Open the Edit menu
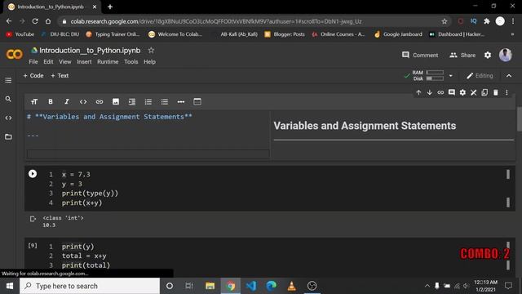 pyautogui.click(x=48, y=62)
